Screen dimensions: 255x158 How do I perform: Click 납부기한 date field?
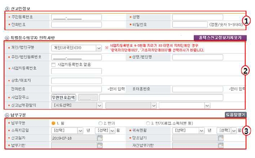[x=74, y=145]
